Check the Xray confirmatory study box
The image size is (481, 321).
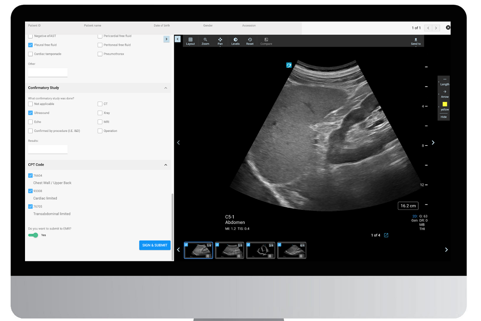(100, 113)
